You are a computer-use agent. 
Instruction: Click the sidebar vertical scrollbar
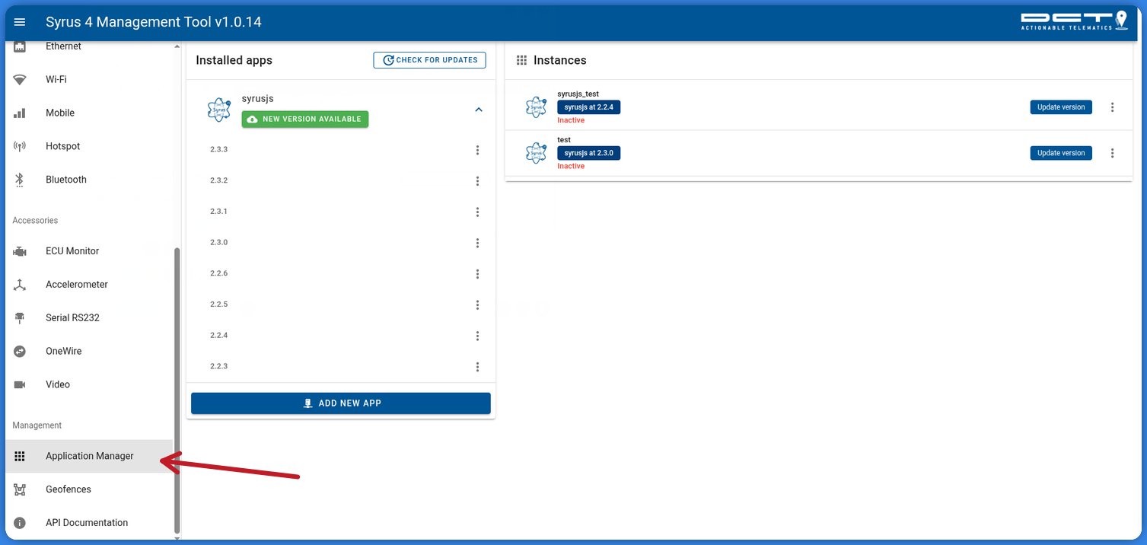coord(177,390)
